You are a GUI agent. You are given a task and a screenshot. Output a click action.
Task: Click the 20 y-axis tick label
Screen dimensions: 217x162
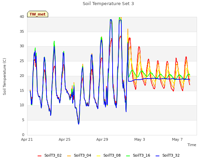tap(22, 76)
